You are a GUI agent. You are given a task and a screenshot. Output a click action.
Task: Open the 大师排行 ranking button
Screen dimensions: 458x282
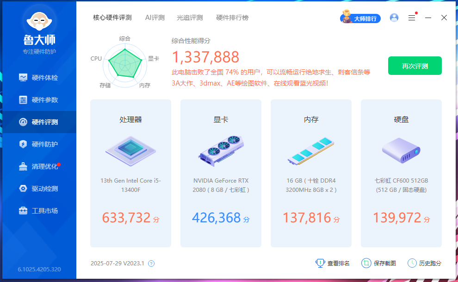pos(360,18)
